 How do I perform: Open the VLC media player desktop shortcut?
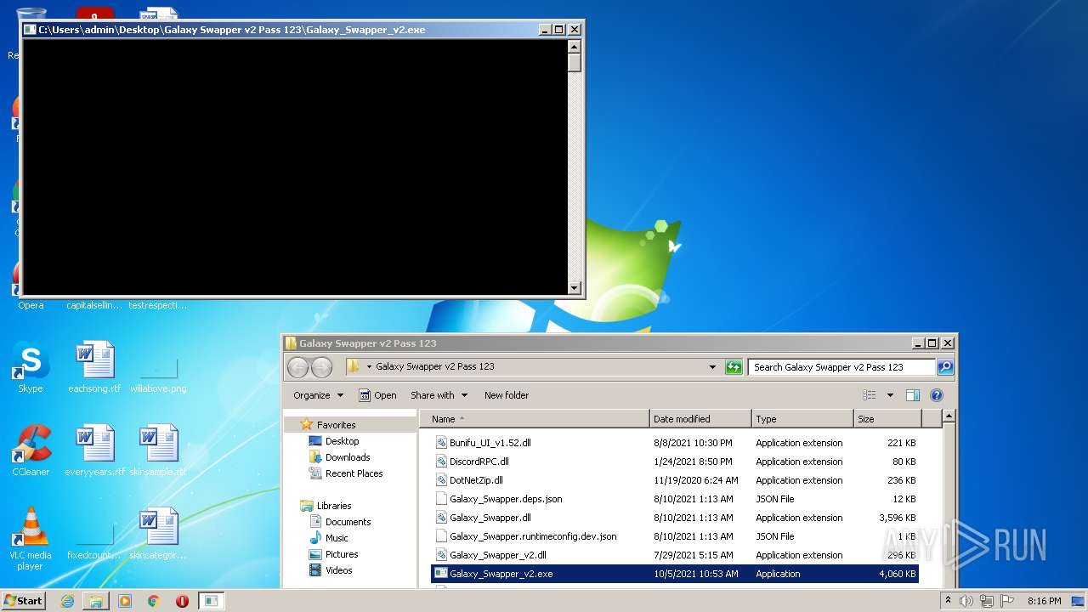pyautogui.click(x=31, y=539)
